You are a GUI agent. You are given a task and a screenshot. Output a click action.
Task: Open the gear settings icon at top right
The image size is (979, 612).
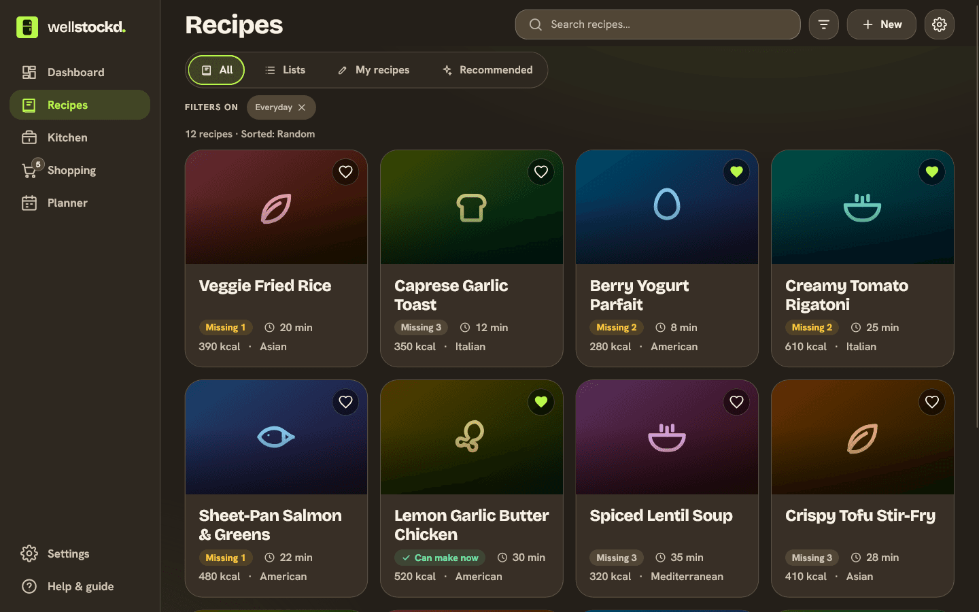pyautogui.click(x=940, y=24)
